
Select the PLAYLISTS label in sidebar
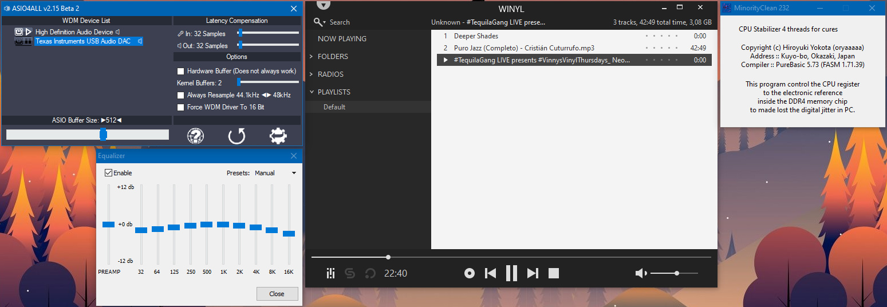click(x=334, y=92)
